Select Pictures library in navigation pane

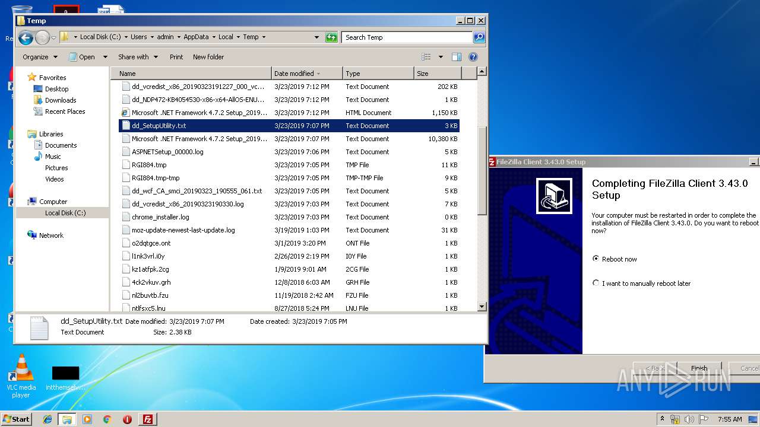coord(56,168)
